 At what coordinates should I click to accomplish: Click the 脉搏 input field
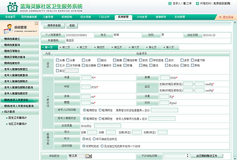pos(165,78)
